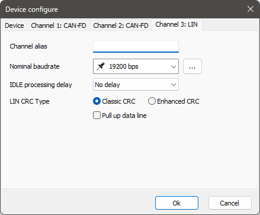Expand the IDLE processing delay dropdown arrow

tap(174, 85)
